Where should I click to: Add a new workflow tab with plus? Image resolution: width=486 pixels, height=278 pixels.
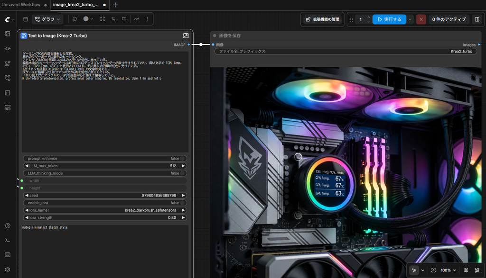click(115, 5)
